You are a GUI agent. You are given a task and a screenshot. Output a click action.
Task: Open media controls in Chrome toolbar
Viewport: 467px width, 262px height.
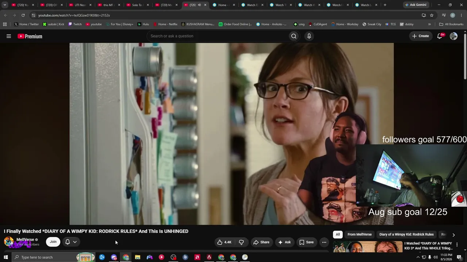coord(444,15)
